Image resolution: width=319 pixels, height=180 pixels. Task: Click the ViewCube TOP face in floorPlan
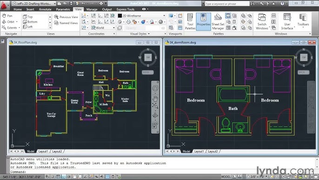(148, 57)
